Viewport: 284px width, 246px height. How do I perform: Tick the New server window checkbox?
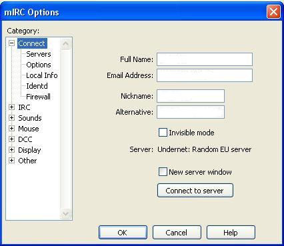click(x=163, y=172)
